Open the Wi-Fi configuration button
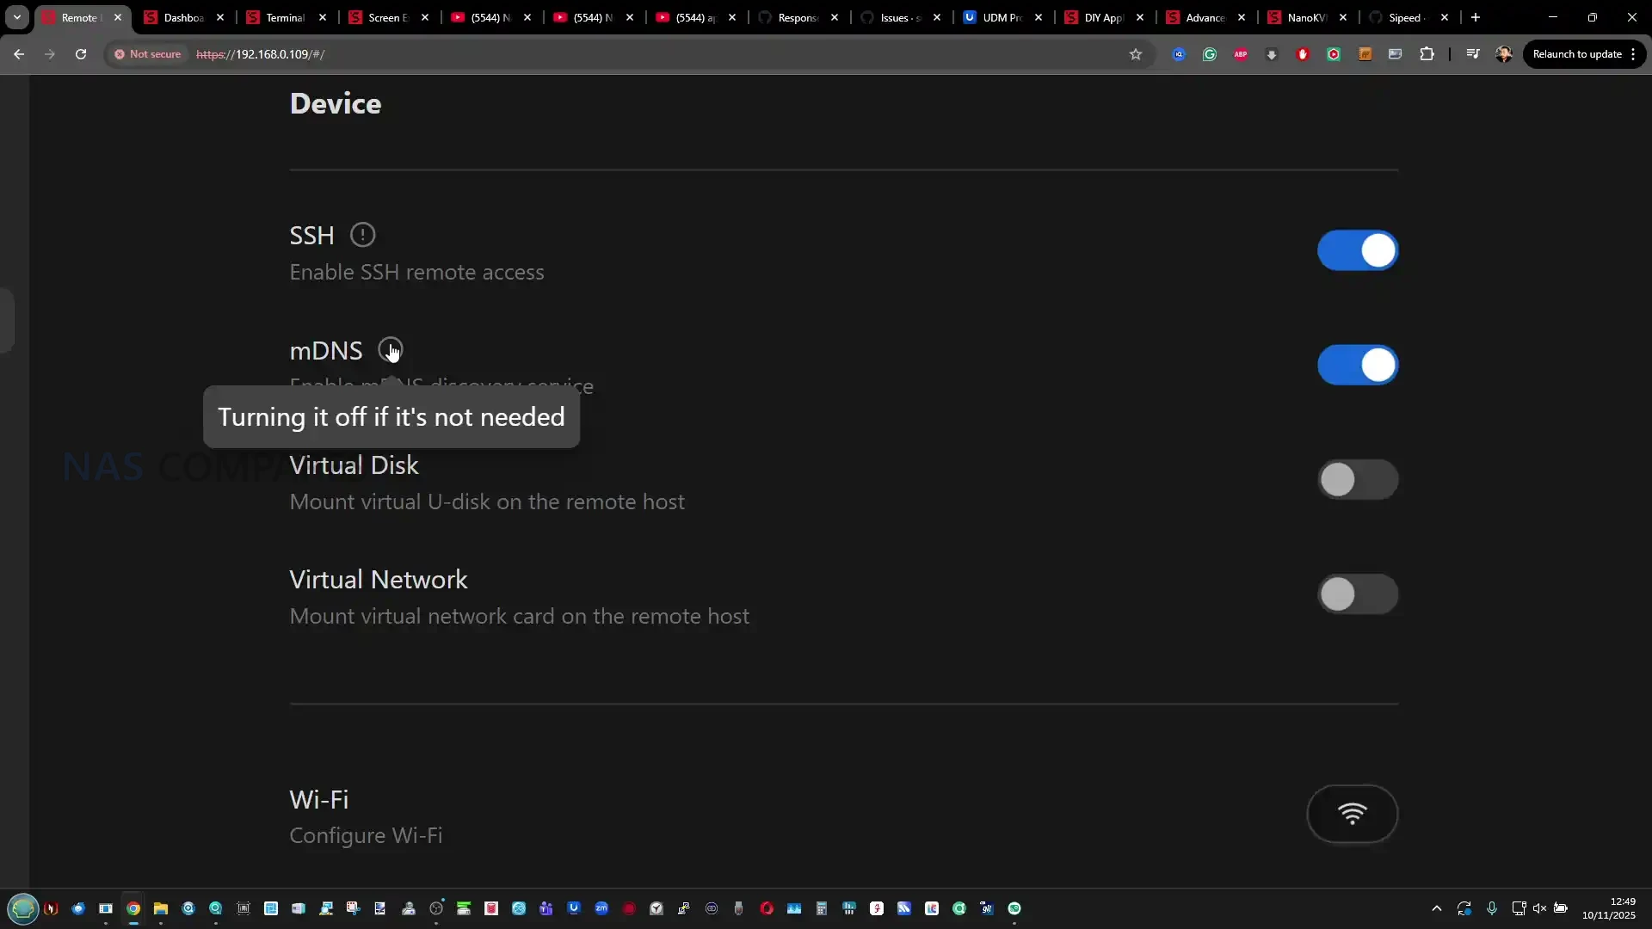Viewport: 1652px width, 929px height. tap(1352, 814)
